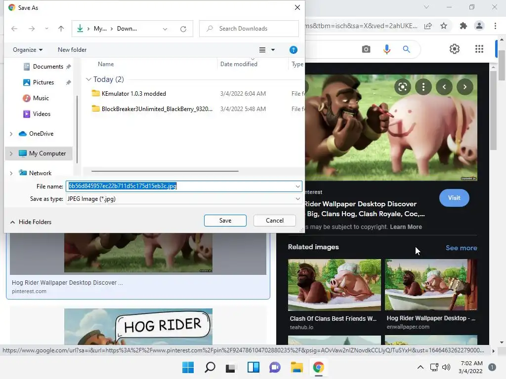Image resolution: width=506 pixels, height=379 pixels.
Task: Open the Organize menu
Action: coord(28,50)
